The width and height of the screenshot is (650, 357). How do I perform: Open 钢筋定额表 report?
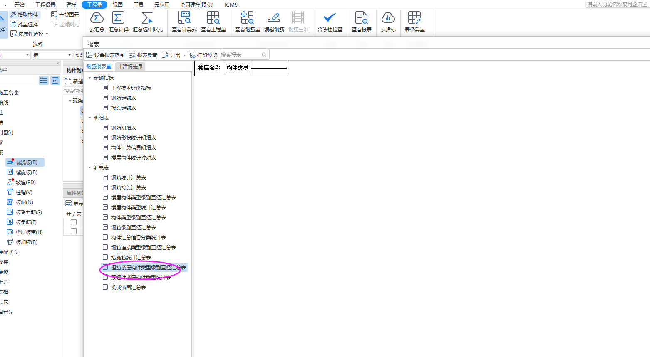pos(124,98)
